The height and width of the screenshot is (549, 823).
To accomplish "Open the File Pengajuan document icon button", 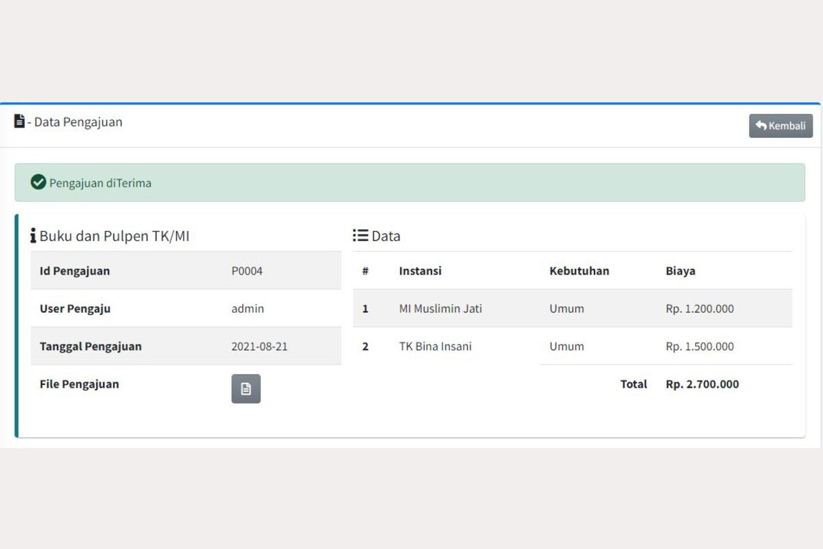I will [246, 389].
